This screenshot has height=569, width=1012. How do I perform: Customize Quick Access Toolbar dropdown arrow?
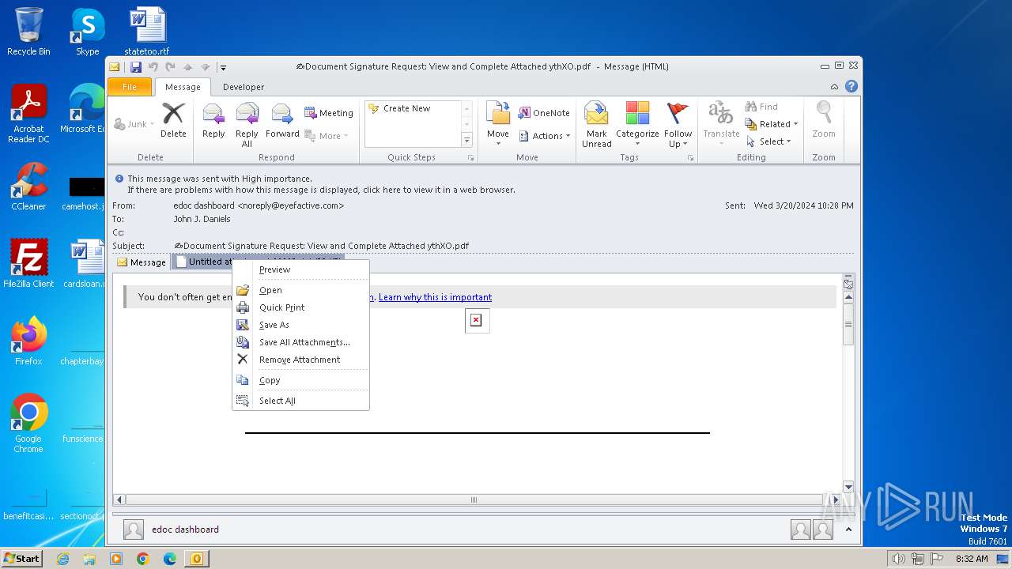coord(224,68)
